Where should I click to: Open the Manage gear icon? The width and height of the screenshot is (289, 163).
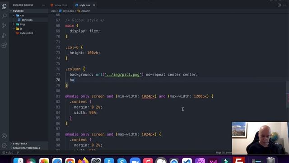point(4,145)
